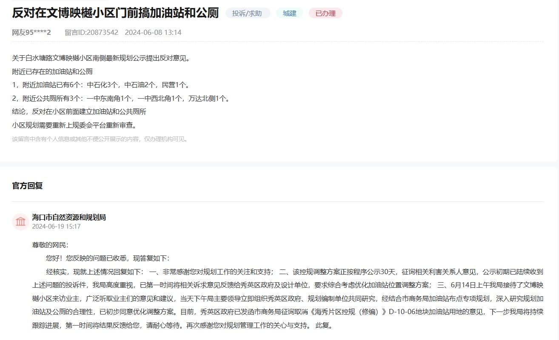Screen dimensions: 559x340
Task: Click the line listing 6 nearby 加油站
Action: click(100, 85)
